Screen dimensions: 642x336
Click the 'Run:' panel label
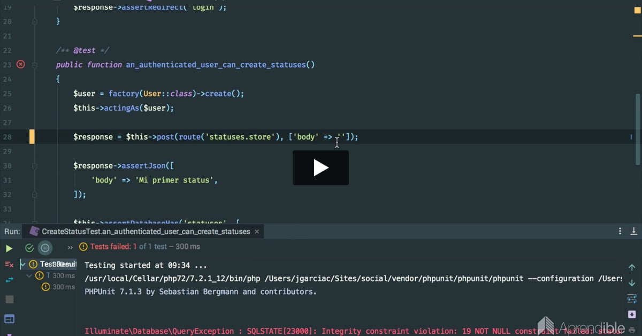[x=12, y=232]
